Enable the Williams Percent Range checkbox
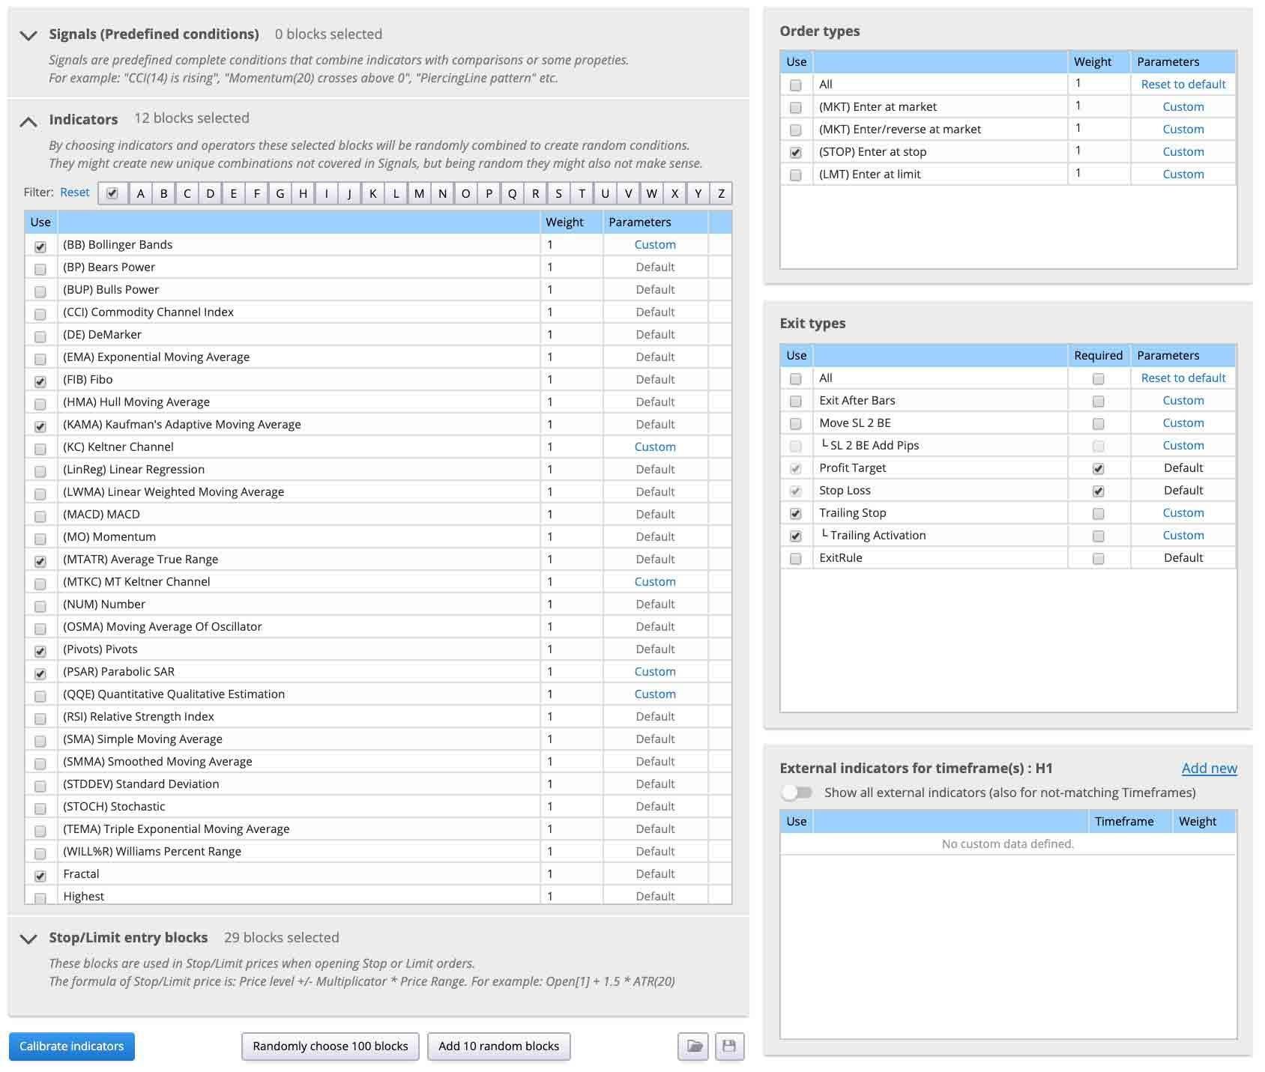1265x1072 pixels. (x=40, y=853)
